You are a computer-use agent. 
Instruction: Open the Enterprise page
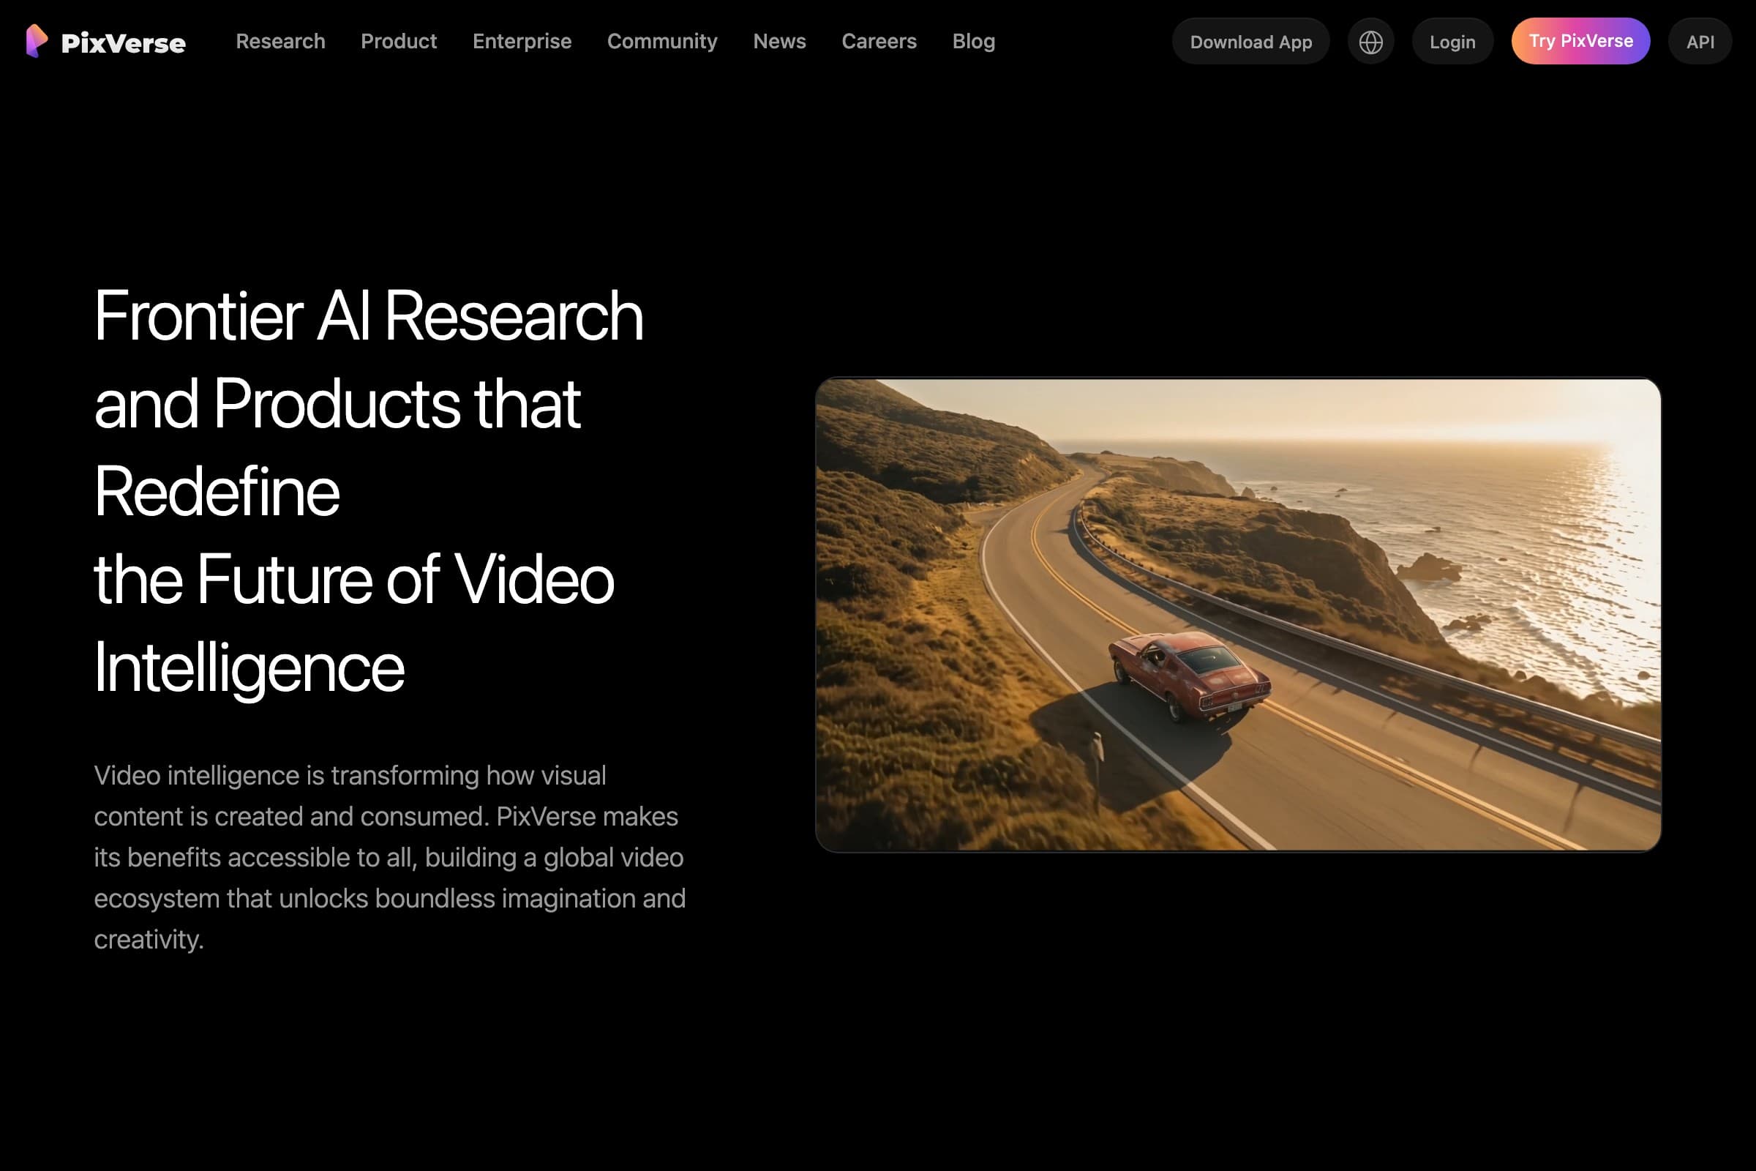pos(521,42)
